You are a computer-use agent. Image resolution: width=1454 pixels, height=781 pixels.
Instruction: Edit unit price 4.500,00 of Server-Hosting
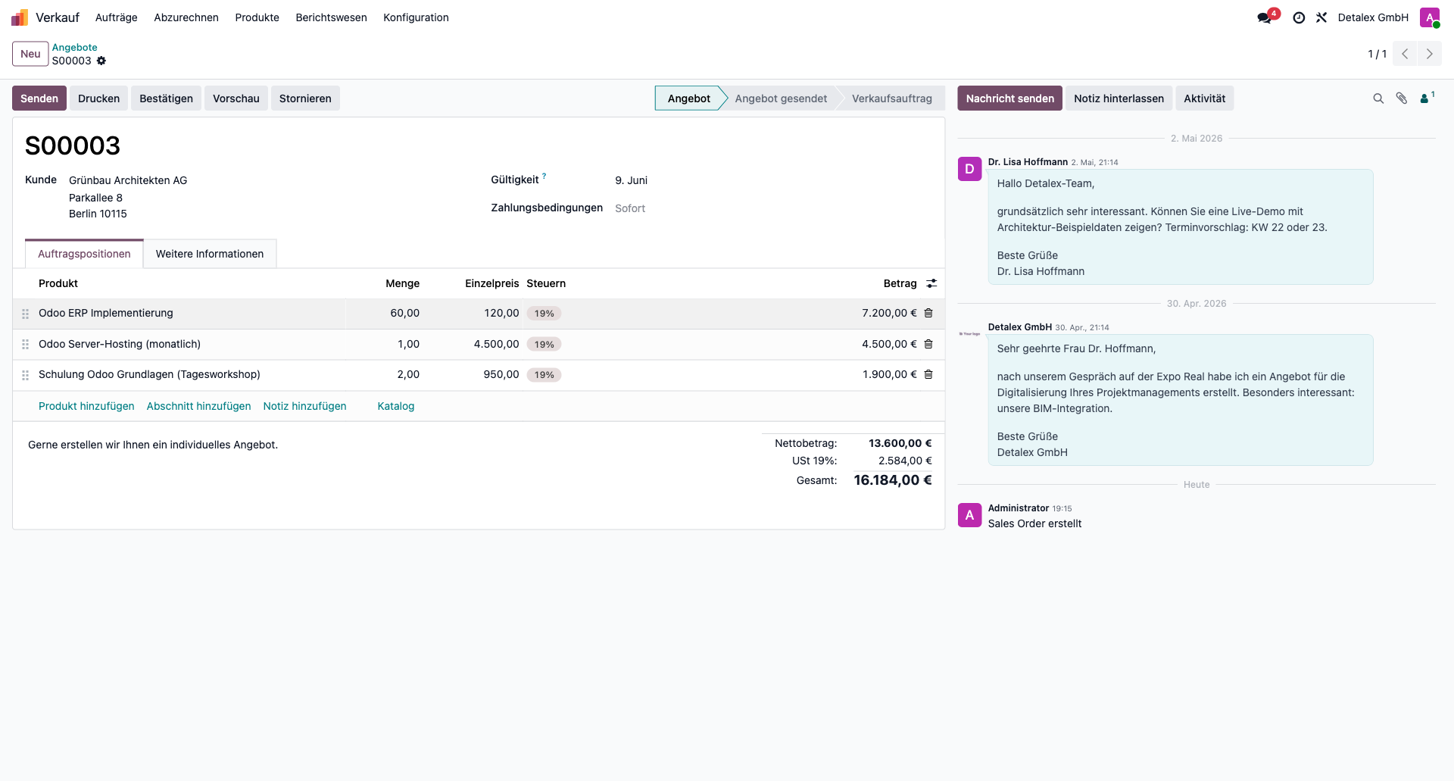click(496, 344)
